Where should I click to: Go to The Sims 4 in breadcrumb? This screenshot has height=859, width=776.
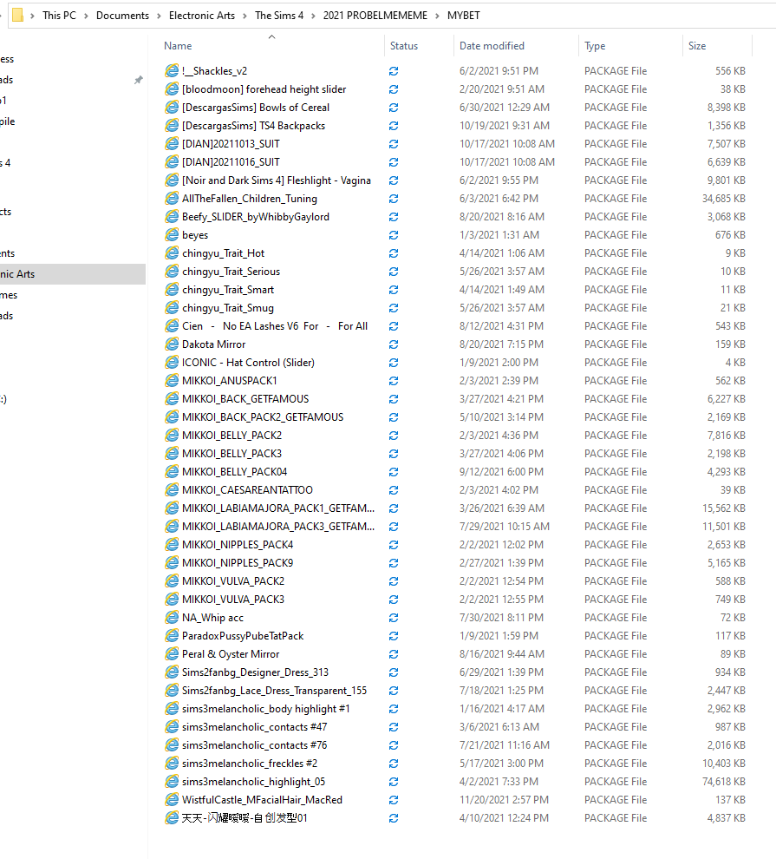point(279,16)
